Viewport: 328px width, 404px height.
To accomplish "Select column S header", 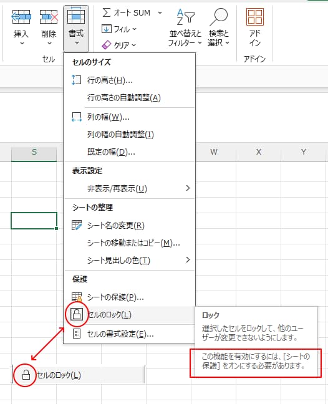I will (x=34, y=151).
